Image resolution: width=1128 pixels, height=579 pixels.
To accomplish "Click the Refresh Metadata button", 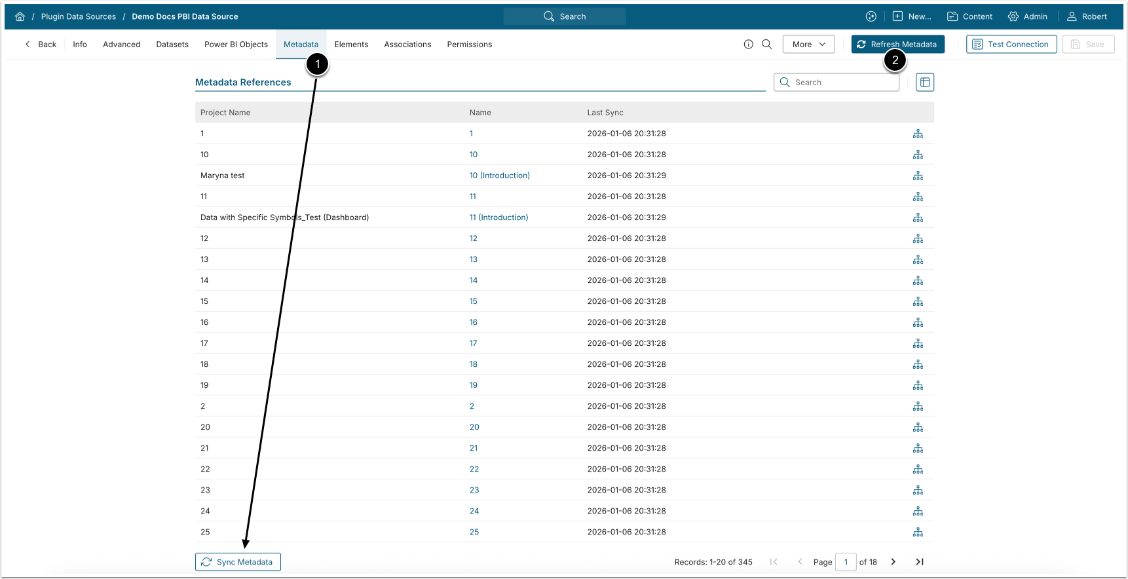I will coord(897,45).
